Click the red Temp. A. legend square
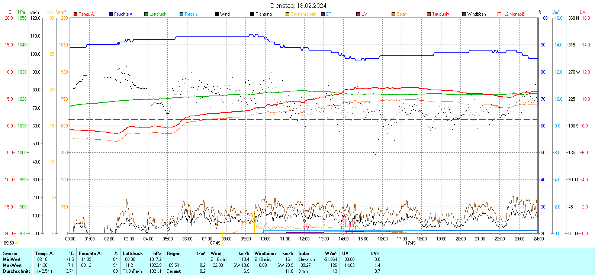This screenshot has width=595, height=275. click(x=75, y=14)
